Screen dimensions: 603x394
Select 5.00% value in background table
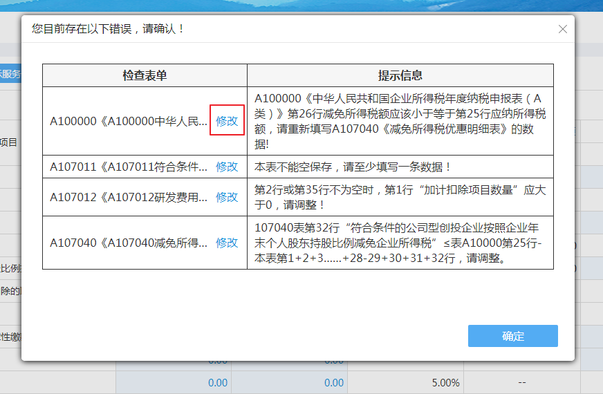point(445,383)
